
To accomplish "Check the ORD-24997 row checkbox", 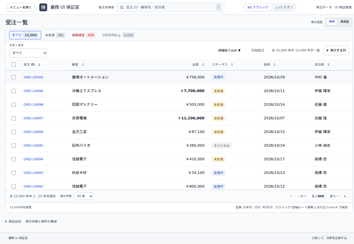I will (x=14, y=118).
